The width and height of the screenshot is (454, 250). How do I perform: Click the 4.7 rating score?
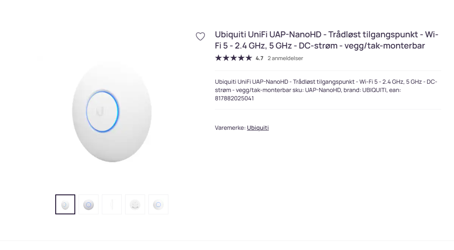pos(259,58)
